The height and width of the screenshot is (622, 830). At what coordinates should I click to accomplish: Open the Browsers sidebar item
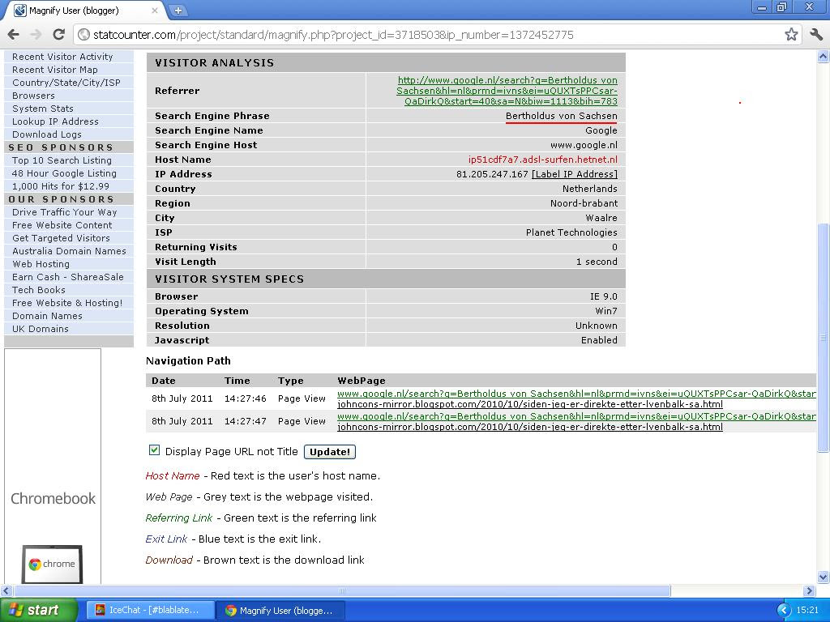pos(33,96)
